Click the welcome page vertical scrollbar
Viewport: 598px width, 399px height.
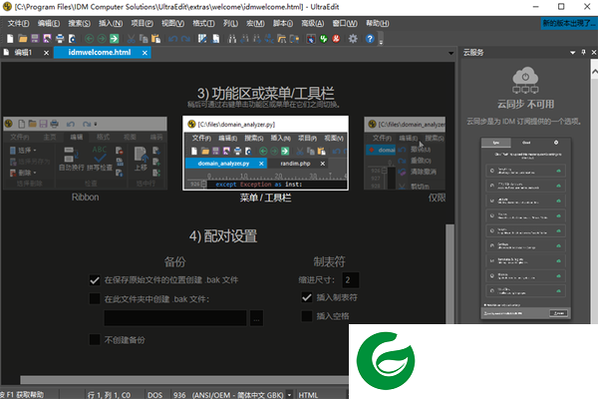coord(450,273)
